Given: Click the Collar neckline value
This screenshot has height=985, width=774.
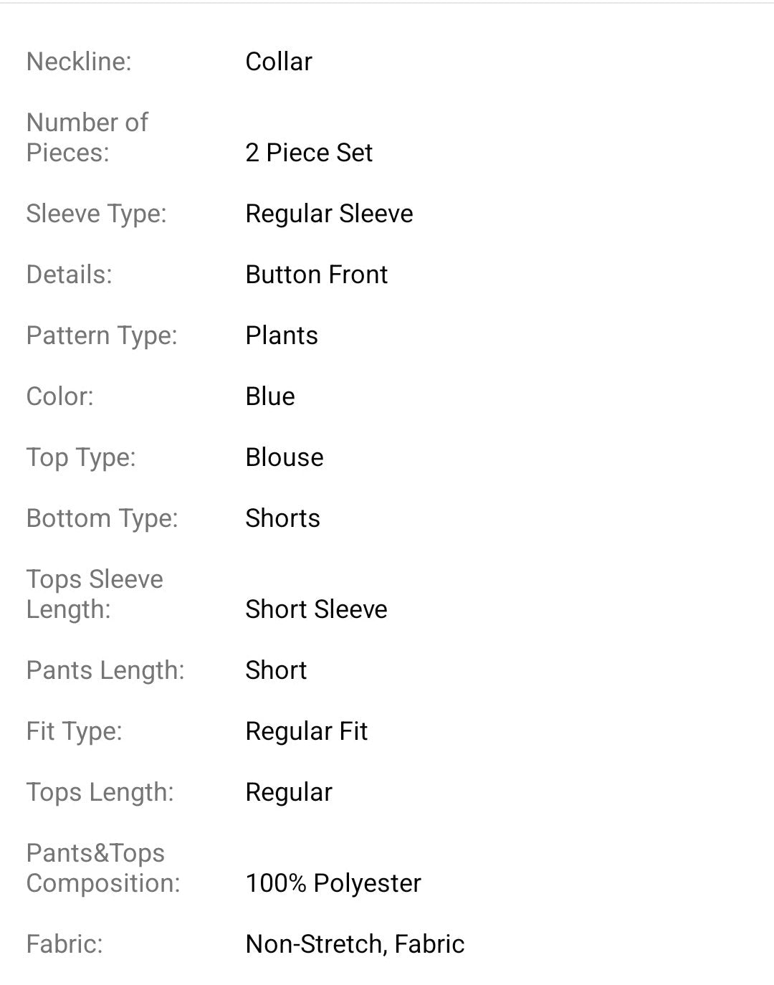Looking at the screenshot, I should 279,62.
